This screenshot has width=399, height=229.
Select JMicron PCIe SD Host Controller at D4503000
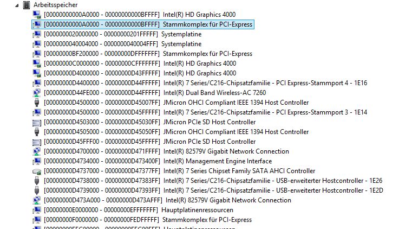(x=149, y=122)
